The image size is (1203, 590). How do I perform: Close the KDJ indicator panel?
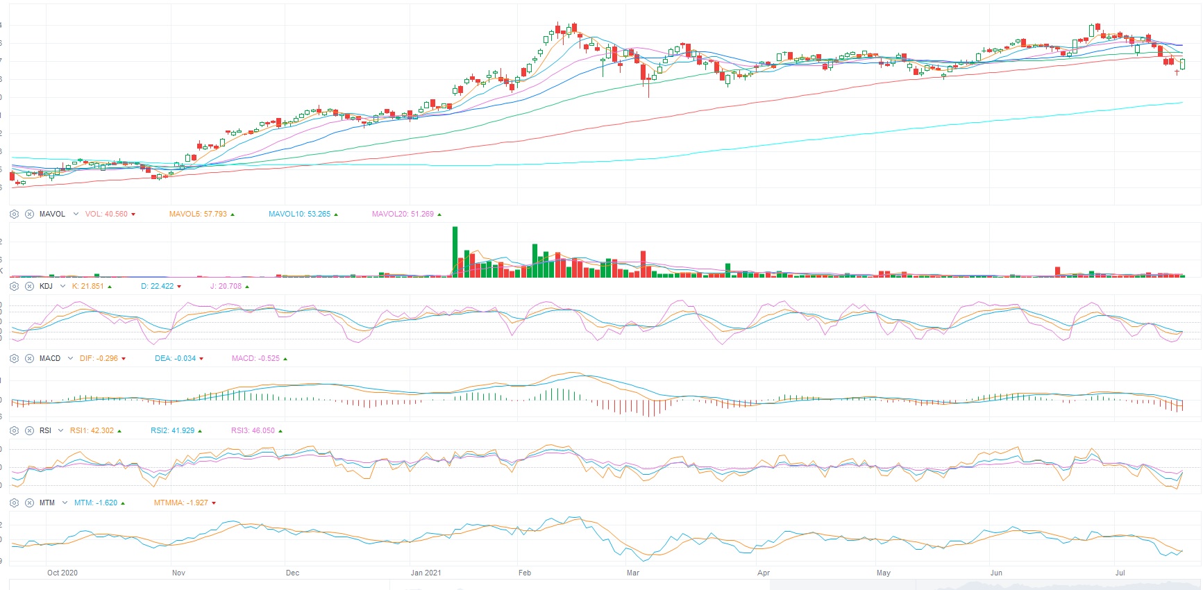click(29, 286)
